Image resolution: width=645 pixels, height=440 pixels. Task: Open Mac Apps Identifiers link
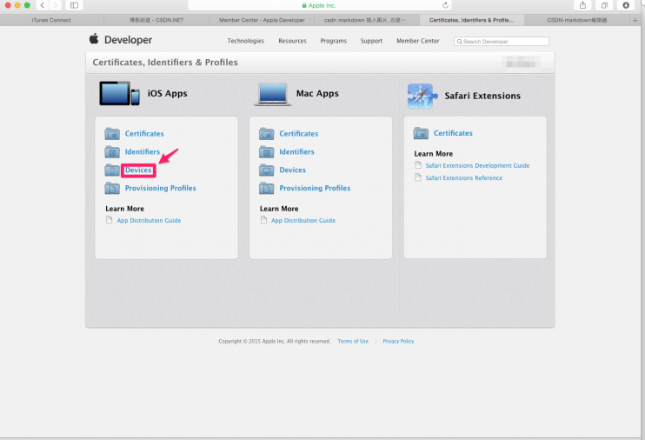click(x=296, y=151)
